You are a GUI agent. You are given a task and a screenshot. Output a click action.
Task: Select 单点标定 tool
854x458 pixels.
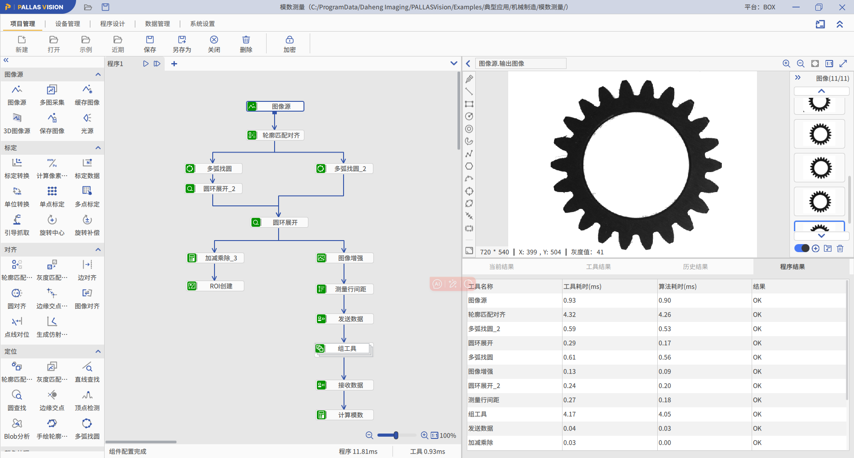pyautogui.click(x=52, y=197)
